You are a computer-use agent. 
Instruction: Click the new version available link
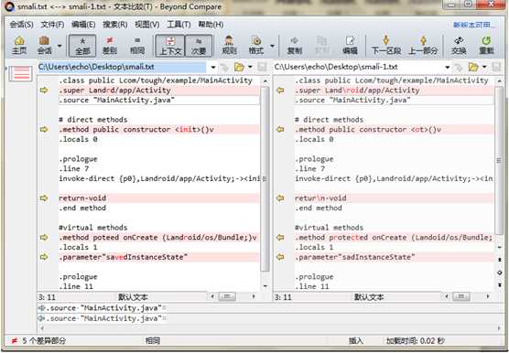click(x=474, y=25)
